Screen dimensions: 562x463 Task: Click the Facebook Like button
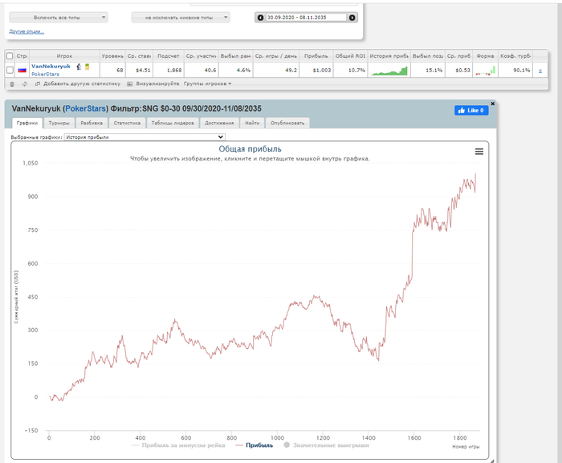(x=471, y=111)
